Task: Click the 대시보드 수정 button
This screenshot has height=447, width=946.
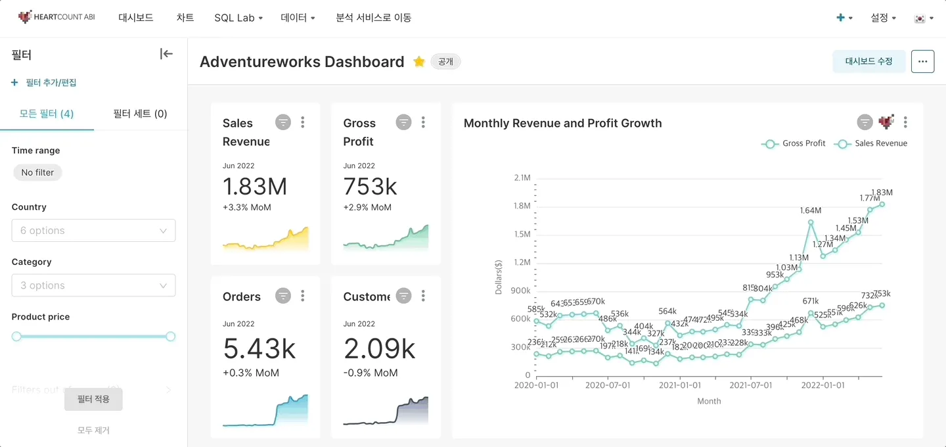Action: point(868,61)
